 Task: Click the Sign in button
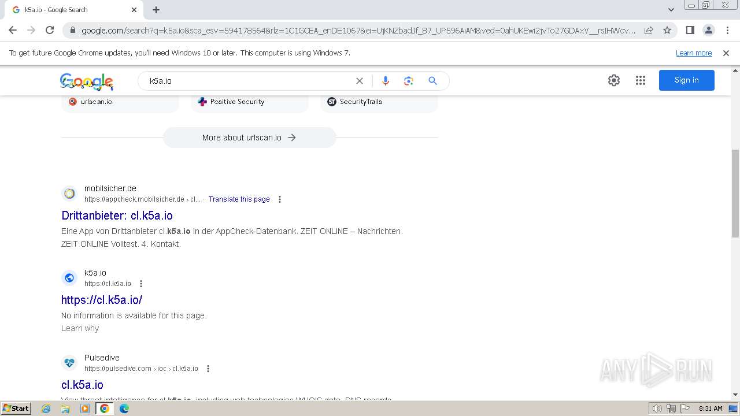[686, 80]
